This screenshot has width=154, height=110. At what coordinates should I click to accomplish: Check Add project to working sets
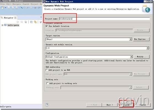(x=47, y=83)
